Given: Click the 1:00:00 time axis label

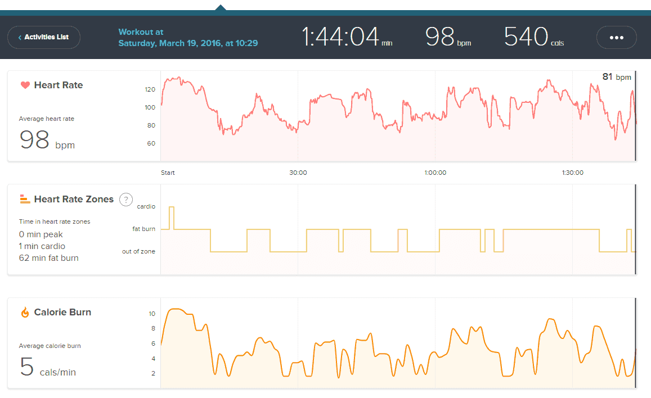Looking at the screenshot, I should pyautogui.click(x=435, y=173).
